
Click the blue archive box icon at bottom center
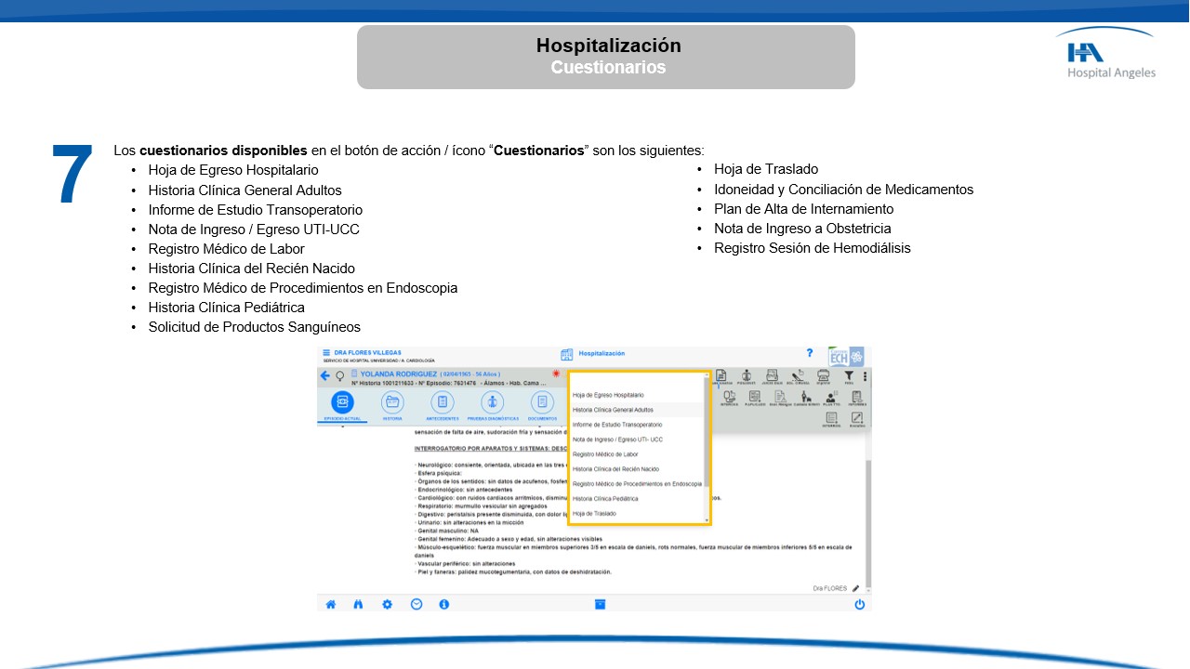point(601,604)
